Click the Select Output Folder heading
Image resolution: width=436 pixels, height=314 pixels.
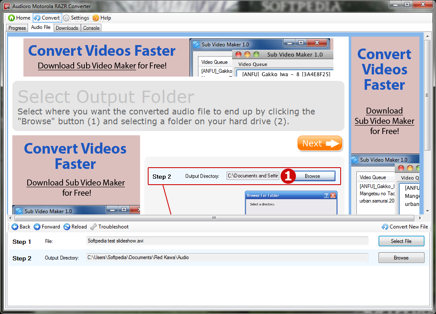click(106, 97)
